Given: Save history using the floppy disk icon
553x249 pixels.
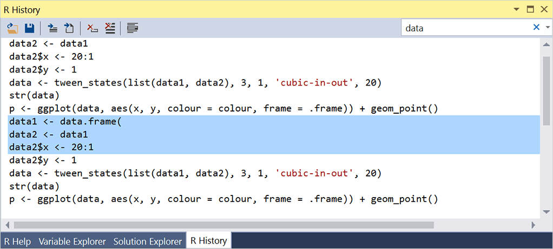Looking at the screenshot, I should coord(30,28).
